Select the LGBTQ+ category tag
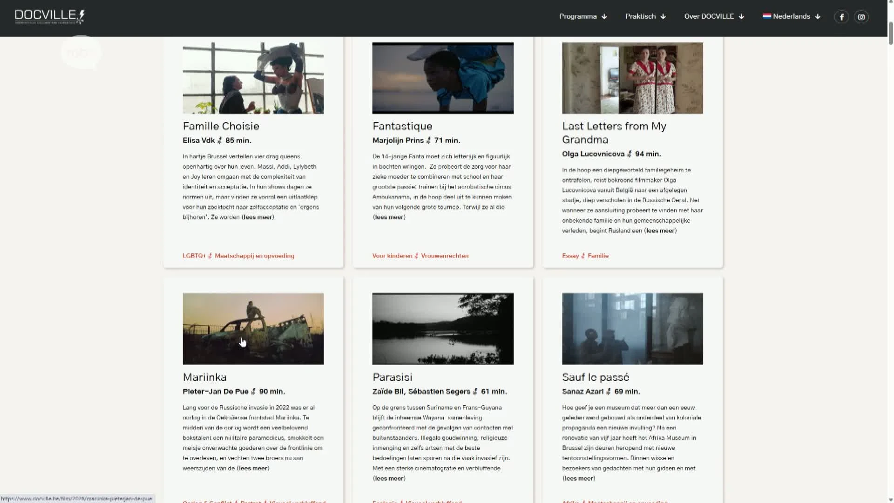 click(x=194, y=256)
